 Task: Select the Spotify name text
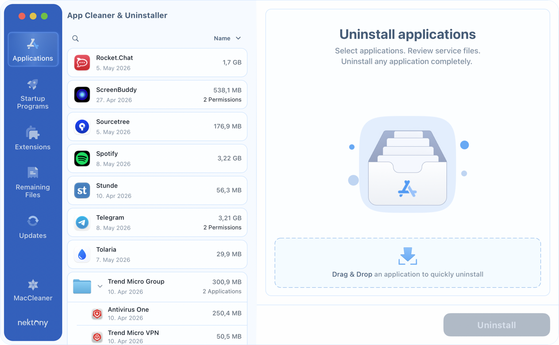pyautogui.click(x=107, y=154)
